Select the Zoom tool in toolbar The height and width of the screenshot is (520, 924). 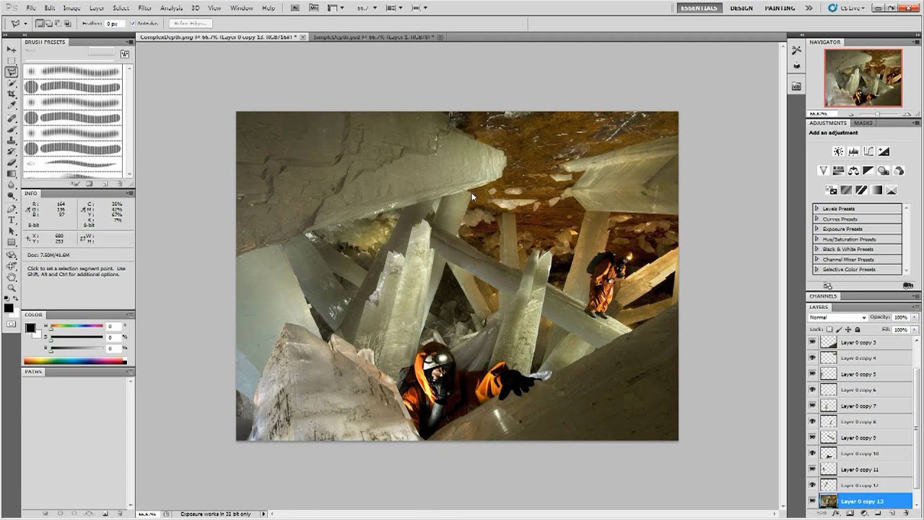pyautogui.click(x=12, y=287)
